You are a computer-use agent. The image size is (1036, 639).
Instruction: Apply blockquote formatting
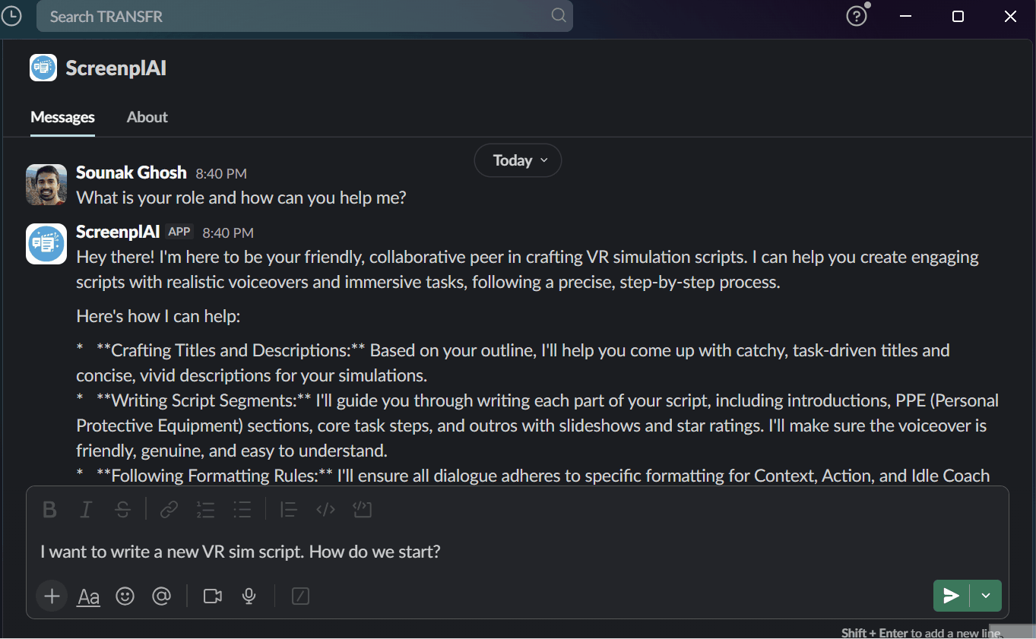point(288,510)
